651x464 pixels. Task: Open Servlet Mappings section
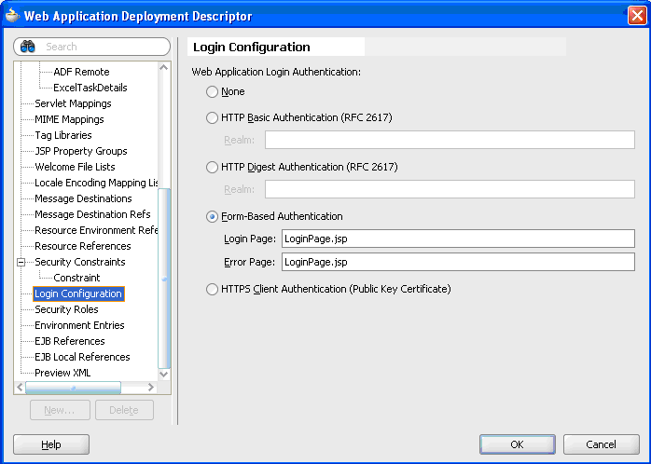click(x=73, y=103)
